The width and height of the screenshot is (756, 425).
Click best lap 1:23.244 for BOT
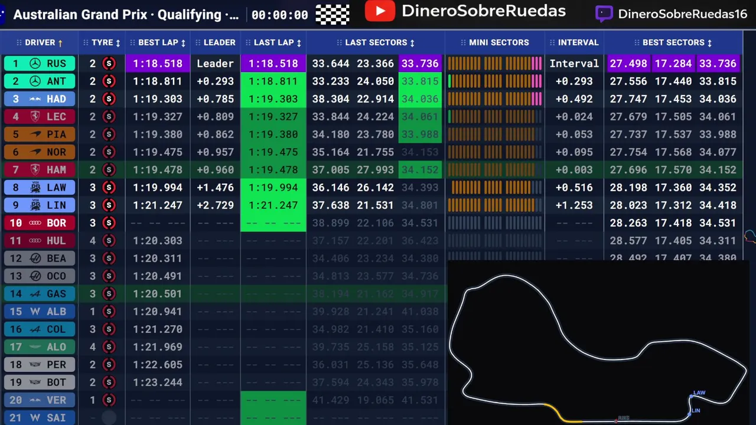(x=158, y=382)
